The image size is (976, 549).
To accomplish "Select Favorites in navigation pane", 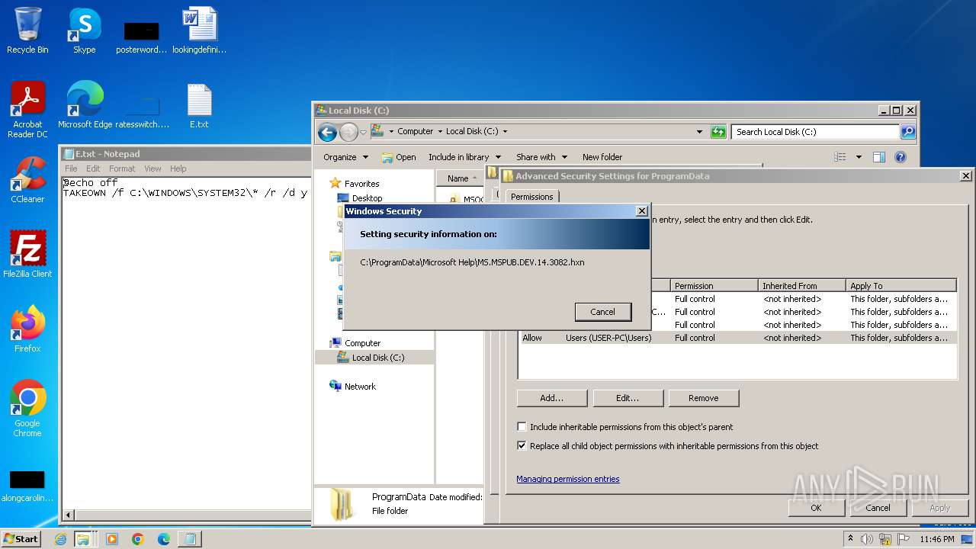I will (361, 184).
